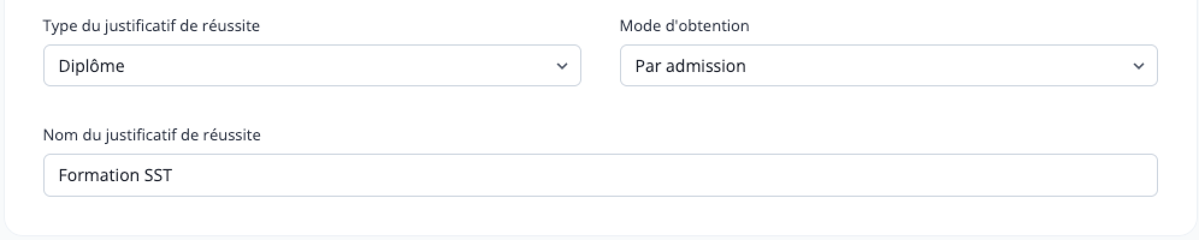Expand the Diplôme dropdown via its chevron arrow
The width and height of the screenshot is (1199, 240).
(562, 66)
